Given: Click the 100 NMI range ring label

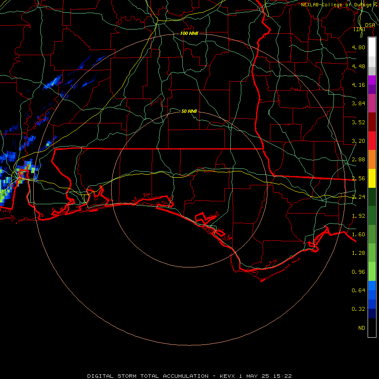Looking at the screenshot, I should point(189,33).
